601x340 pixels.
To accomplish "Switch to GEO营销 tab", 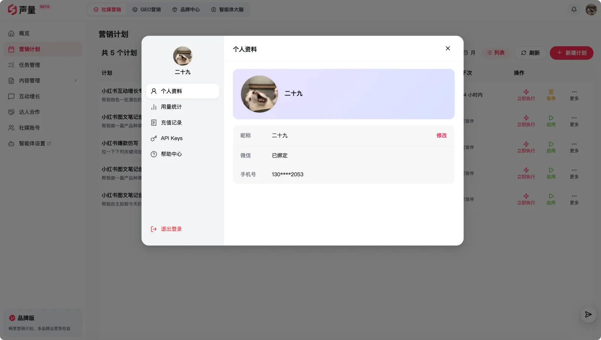I will pyautogui.click(x=146, y=9).
